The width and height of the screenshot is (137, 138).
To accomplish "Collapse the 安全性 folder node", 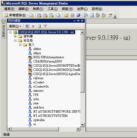I will pyautogui.click(x=15, y=41).
